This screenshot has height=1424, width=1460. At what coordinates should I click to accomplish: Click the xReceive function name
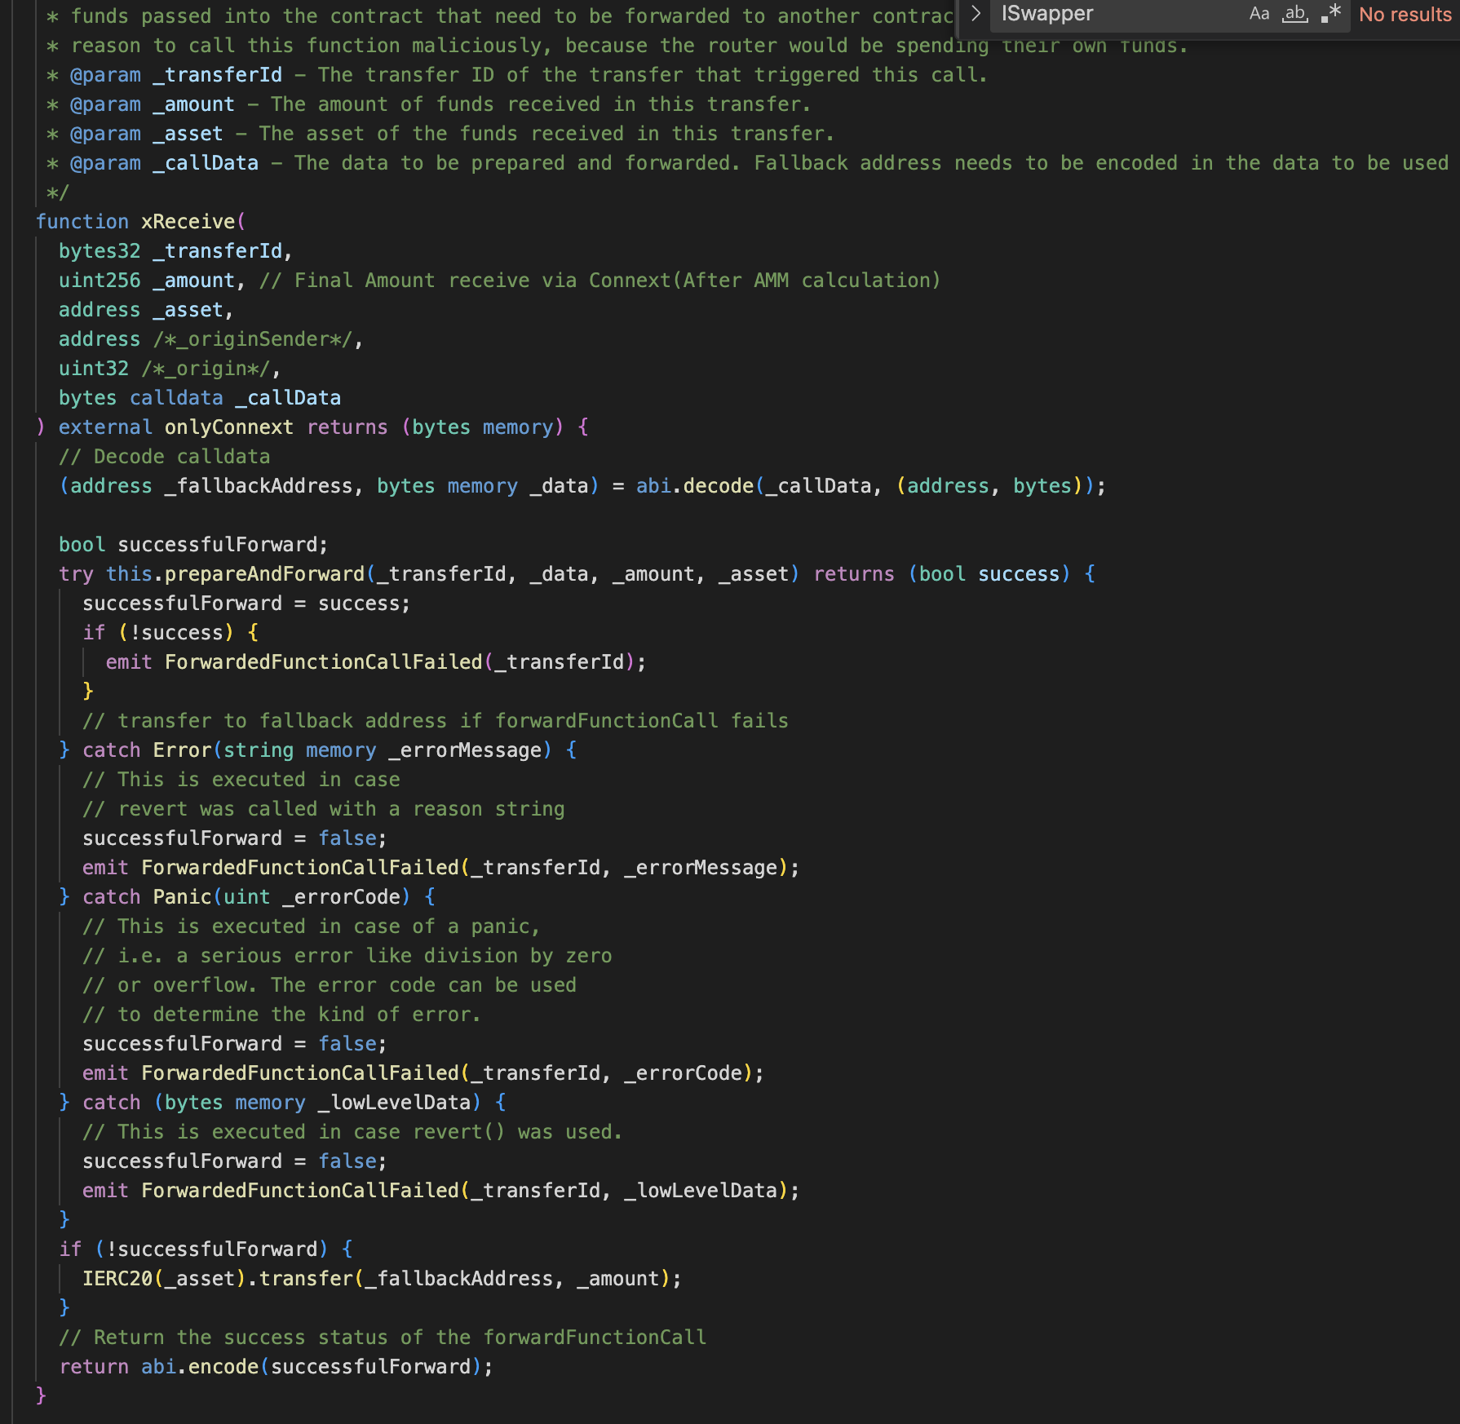click(188, 222)
